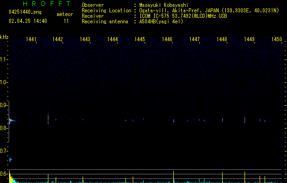Click the 1449 time axis label
Viewport: 287px width, 183px height.
(x=249, y=39)
